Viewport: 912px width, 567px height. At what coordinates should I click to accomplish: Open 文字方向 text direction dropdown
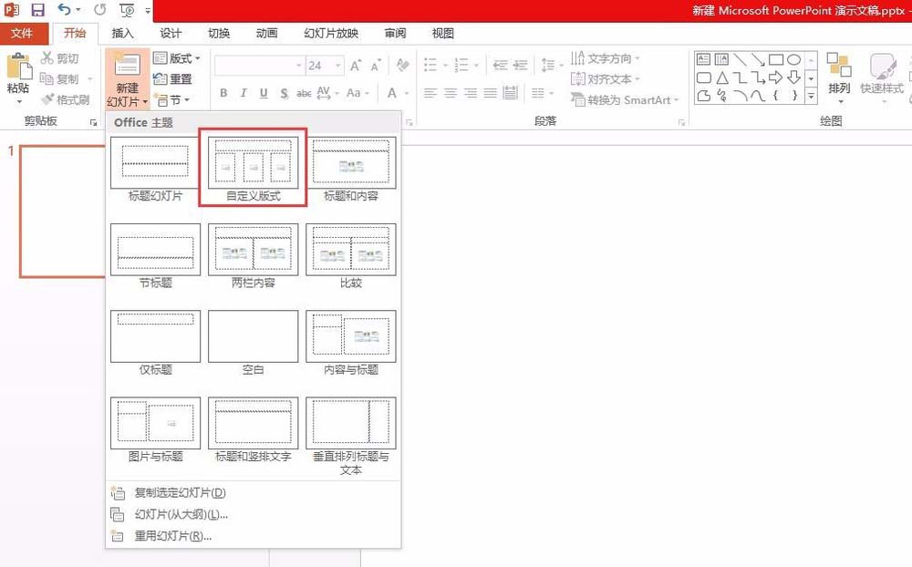pos(605,58)
